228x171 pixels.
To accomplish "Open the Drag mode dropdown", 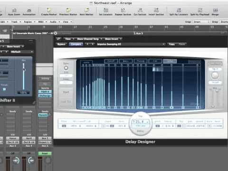I will pos(224,22).
